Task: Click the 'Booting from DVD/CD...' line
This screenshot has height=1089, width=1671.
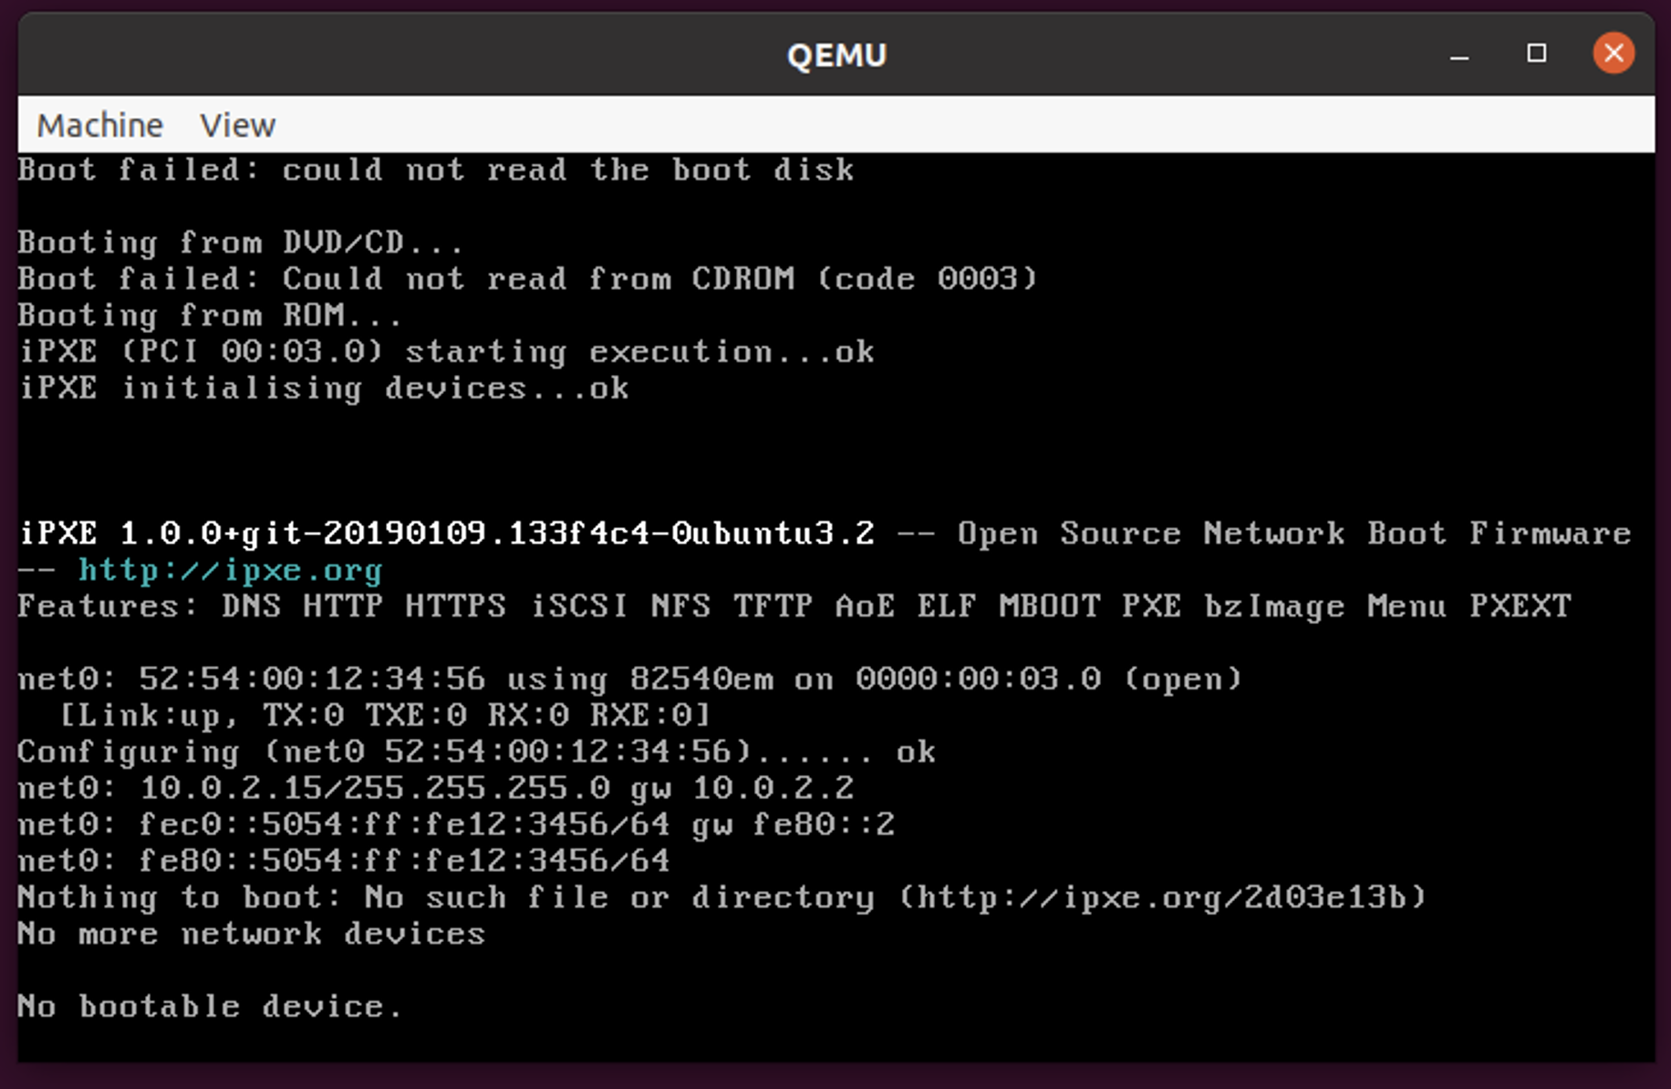Action: tap(241, 243)
